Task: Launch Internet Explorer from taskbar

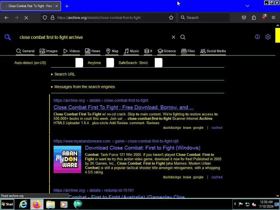Action: coord(24,204)
